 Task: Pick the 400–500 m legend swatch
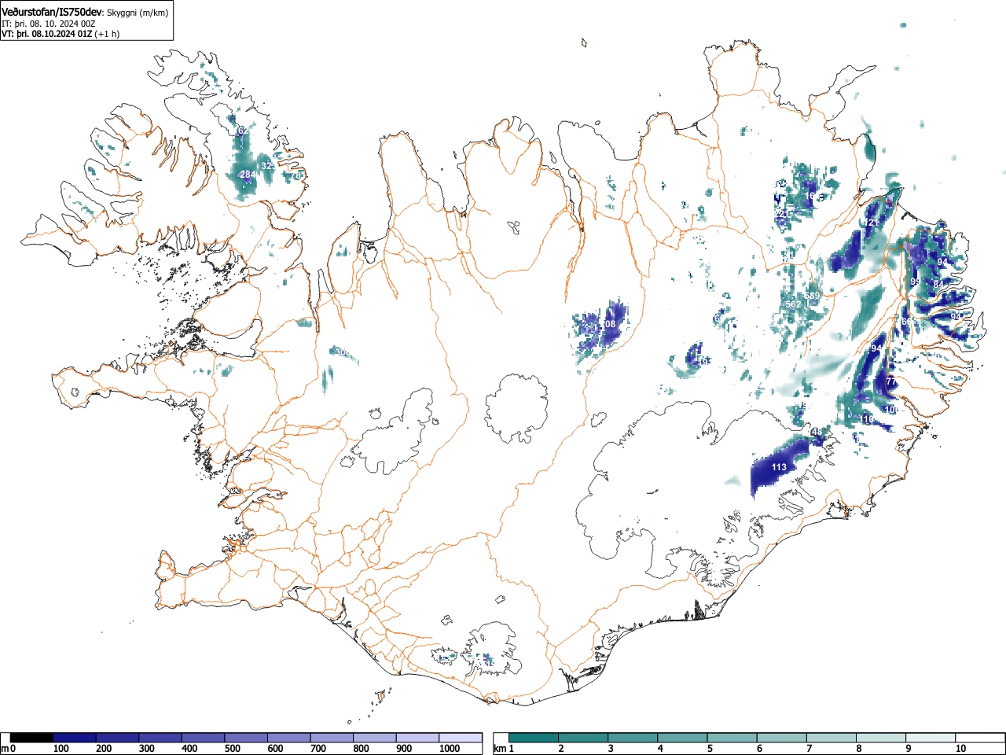click(x=204, y=738)
